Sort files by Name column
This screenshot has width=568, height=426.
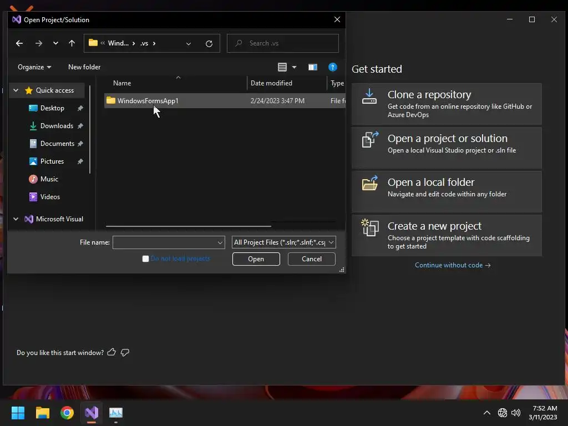coord(122,83)
